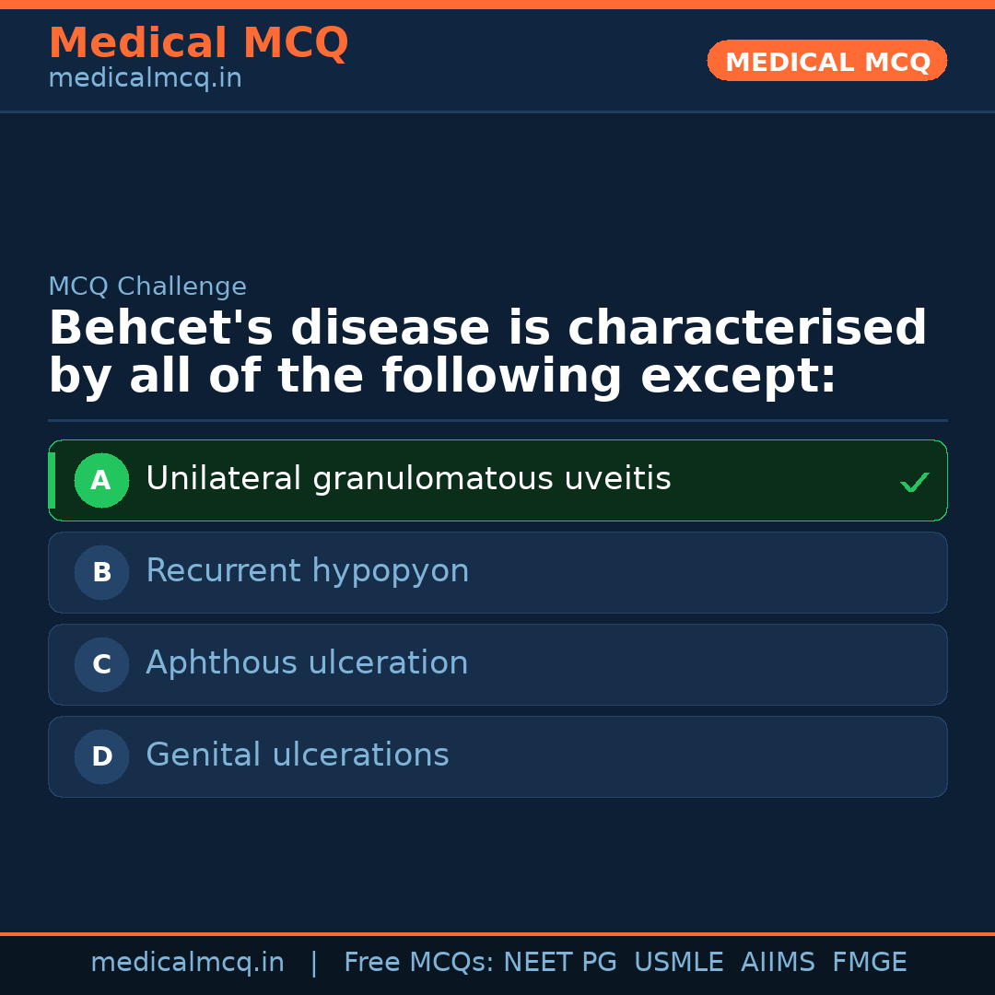This screenshot has width=995, height=995.
Task: Choose the C option circle
Action: (x=101, y=664)
